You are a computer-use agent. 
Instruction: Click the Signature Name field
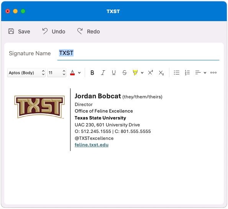click(138, 53)
